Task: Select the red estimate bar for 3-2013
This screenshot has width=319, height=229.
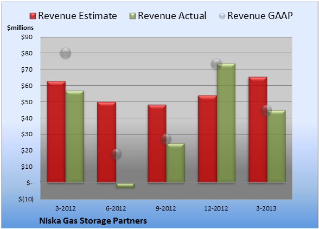Action: (x=258, y=130)
